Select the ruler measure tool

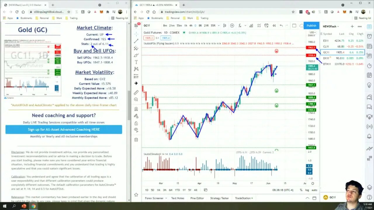pyautogui.click(x=136, y=92)
